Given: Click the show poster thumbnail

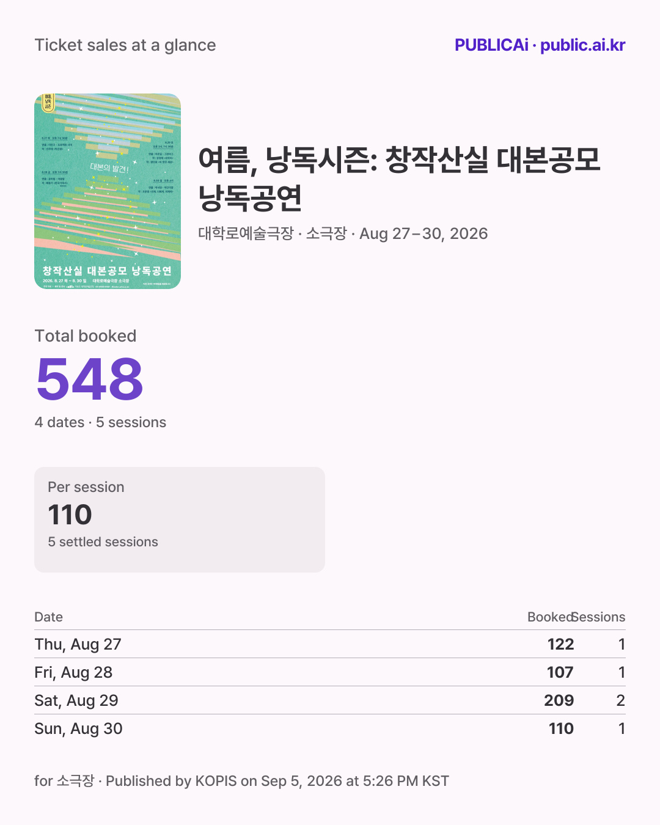Looking at the screenshot, I should [108, 191].
